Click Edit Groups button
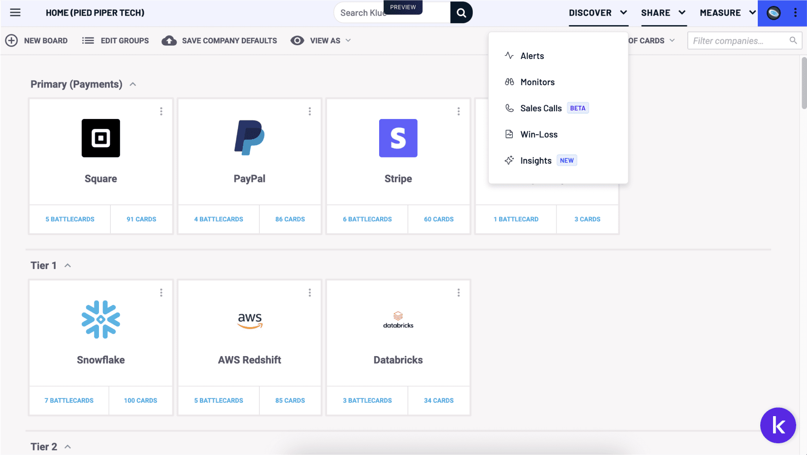807x455 pixels. click(x=116, y=41)
